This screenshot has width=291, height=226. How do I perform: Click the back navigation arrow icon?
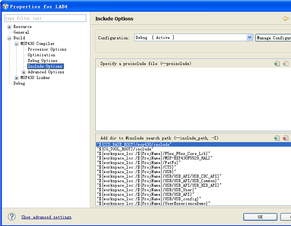[286, 19]
